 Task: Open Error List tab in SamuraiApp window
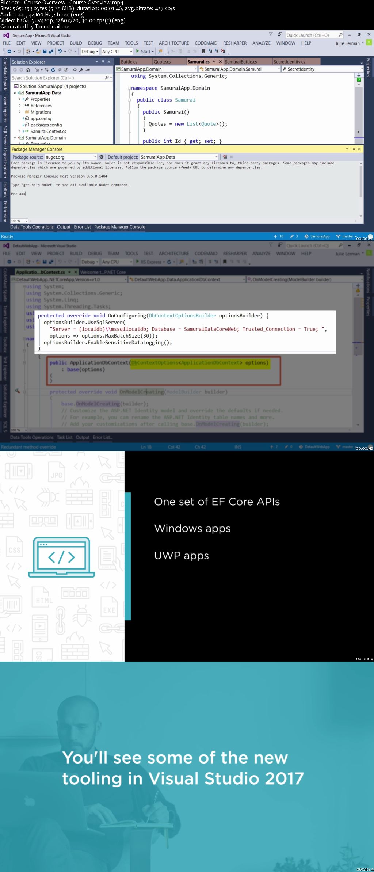(82, 227)
